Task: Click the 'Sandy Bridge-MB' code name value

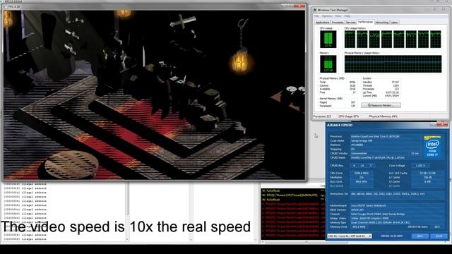Action: 362,140
